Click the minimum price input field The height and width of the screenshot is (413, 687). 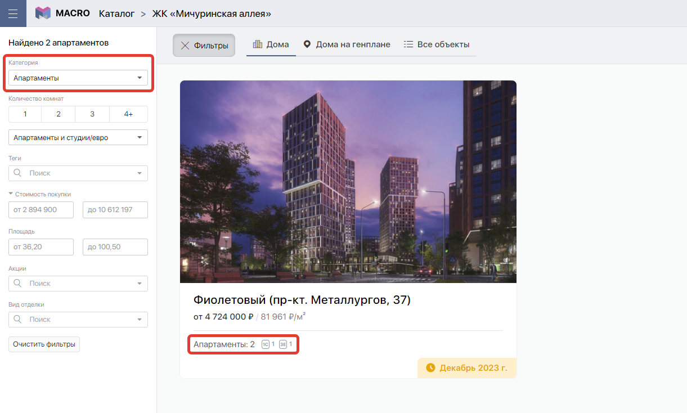click(x=41, y=210)
